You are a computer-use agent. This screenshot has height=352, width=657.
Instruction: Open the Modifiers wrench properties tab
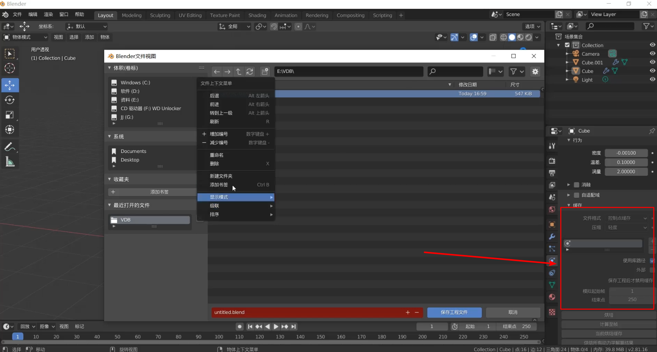click(x=552, y=237)
